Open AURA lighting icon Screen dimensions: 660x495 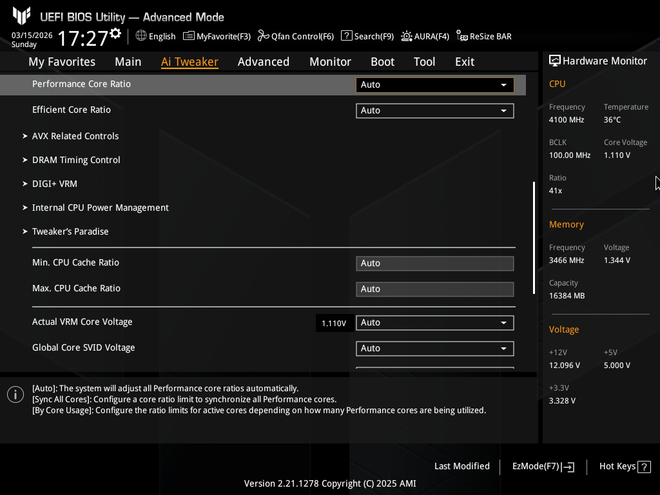coord(407,36)
